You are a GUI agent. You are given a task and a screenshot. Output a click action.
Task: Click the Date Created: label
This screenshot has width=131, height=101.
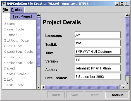(x=56, y=78)
